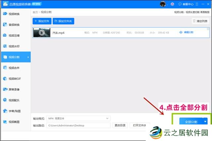Click the 输出路径 path field
Image resolution: width=212 pixels, height=141 pixels.
pyautogui.click(x=78, y=125)
